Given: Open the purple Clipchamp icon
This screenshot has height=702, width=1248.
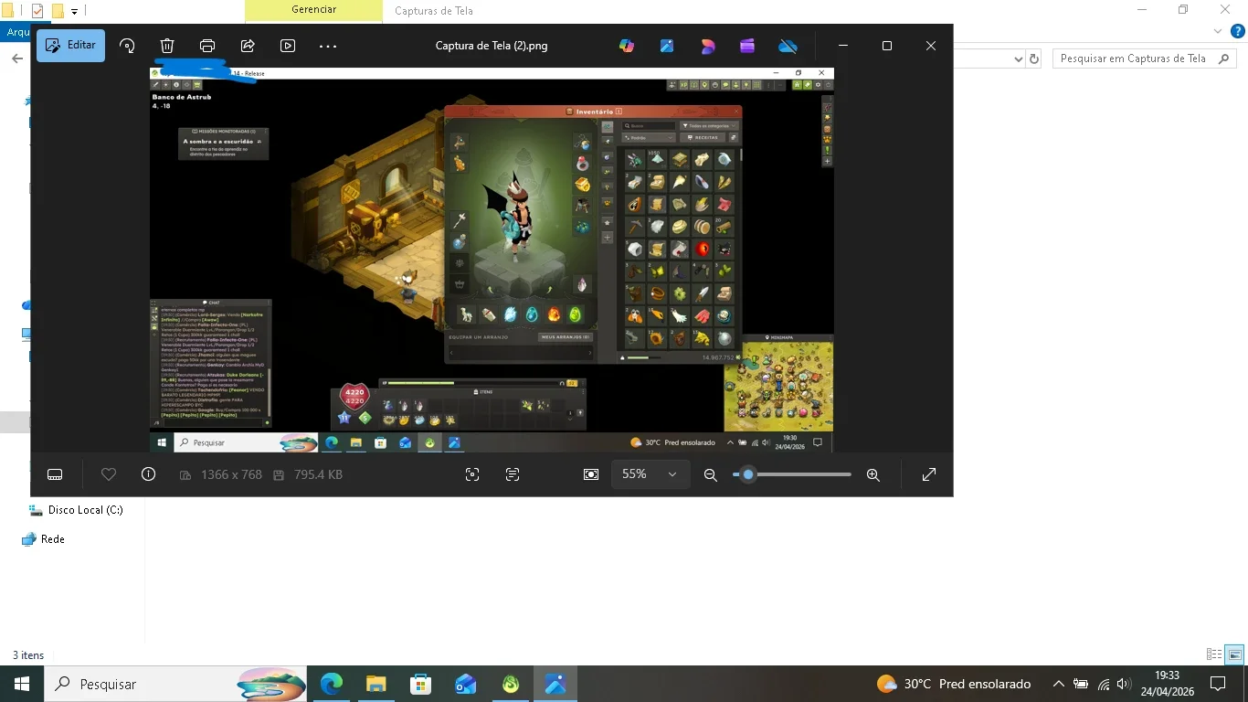Looking at the screenshot, I should pos(747,46).
